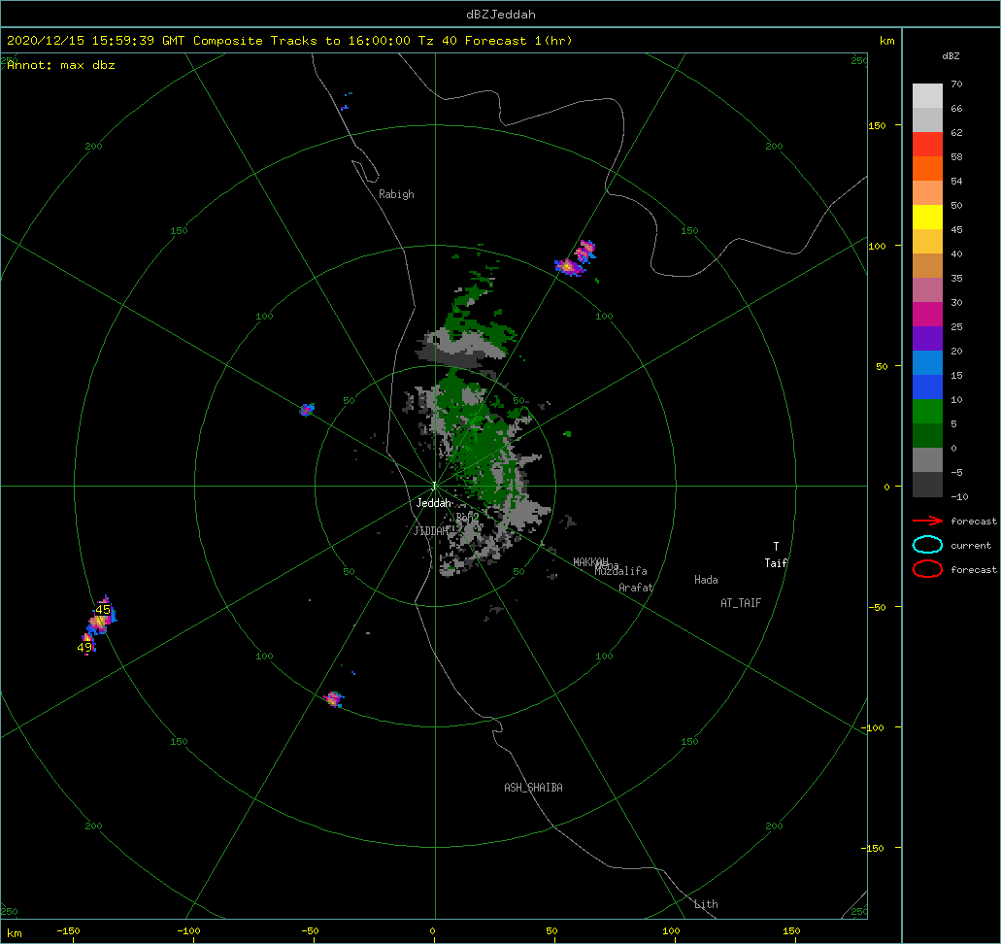
Task: Click the Hada place label
Action: pyautogui.click(x=706, y=580)
